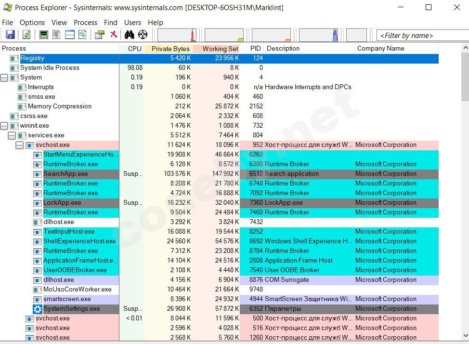
Task: Open the Find menu
Action: pos(111,22)
